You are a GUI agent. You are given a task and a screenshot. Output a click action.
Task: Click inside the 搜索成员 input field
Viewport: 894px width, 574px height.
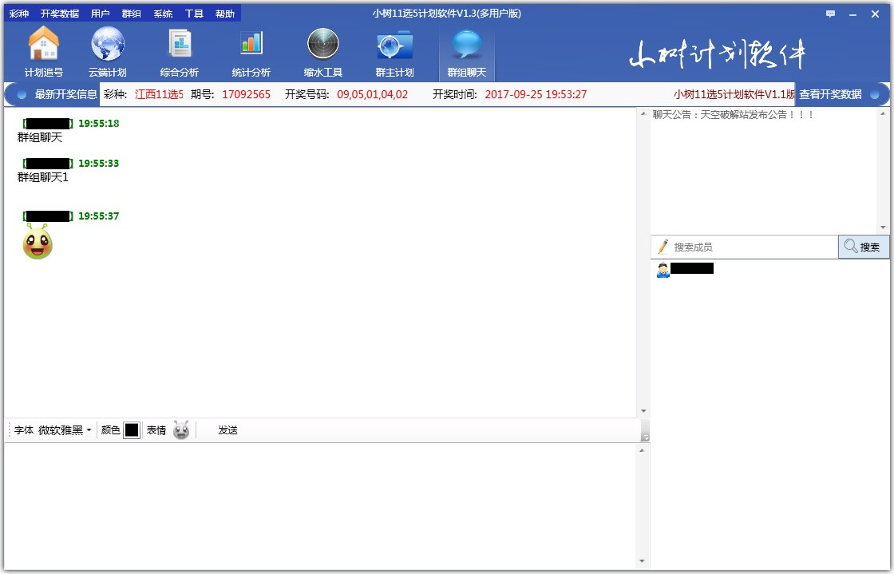click(742, 247)
